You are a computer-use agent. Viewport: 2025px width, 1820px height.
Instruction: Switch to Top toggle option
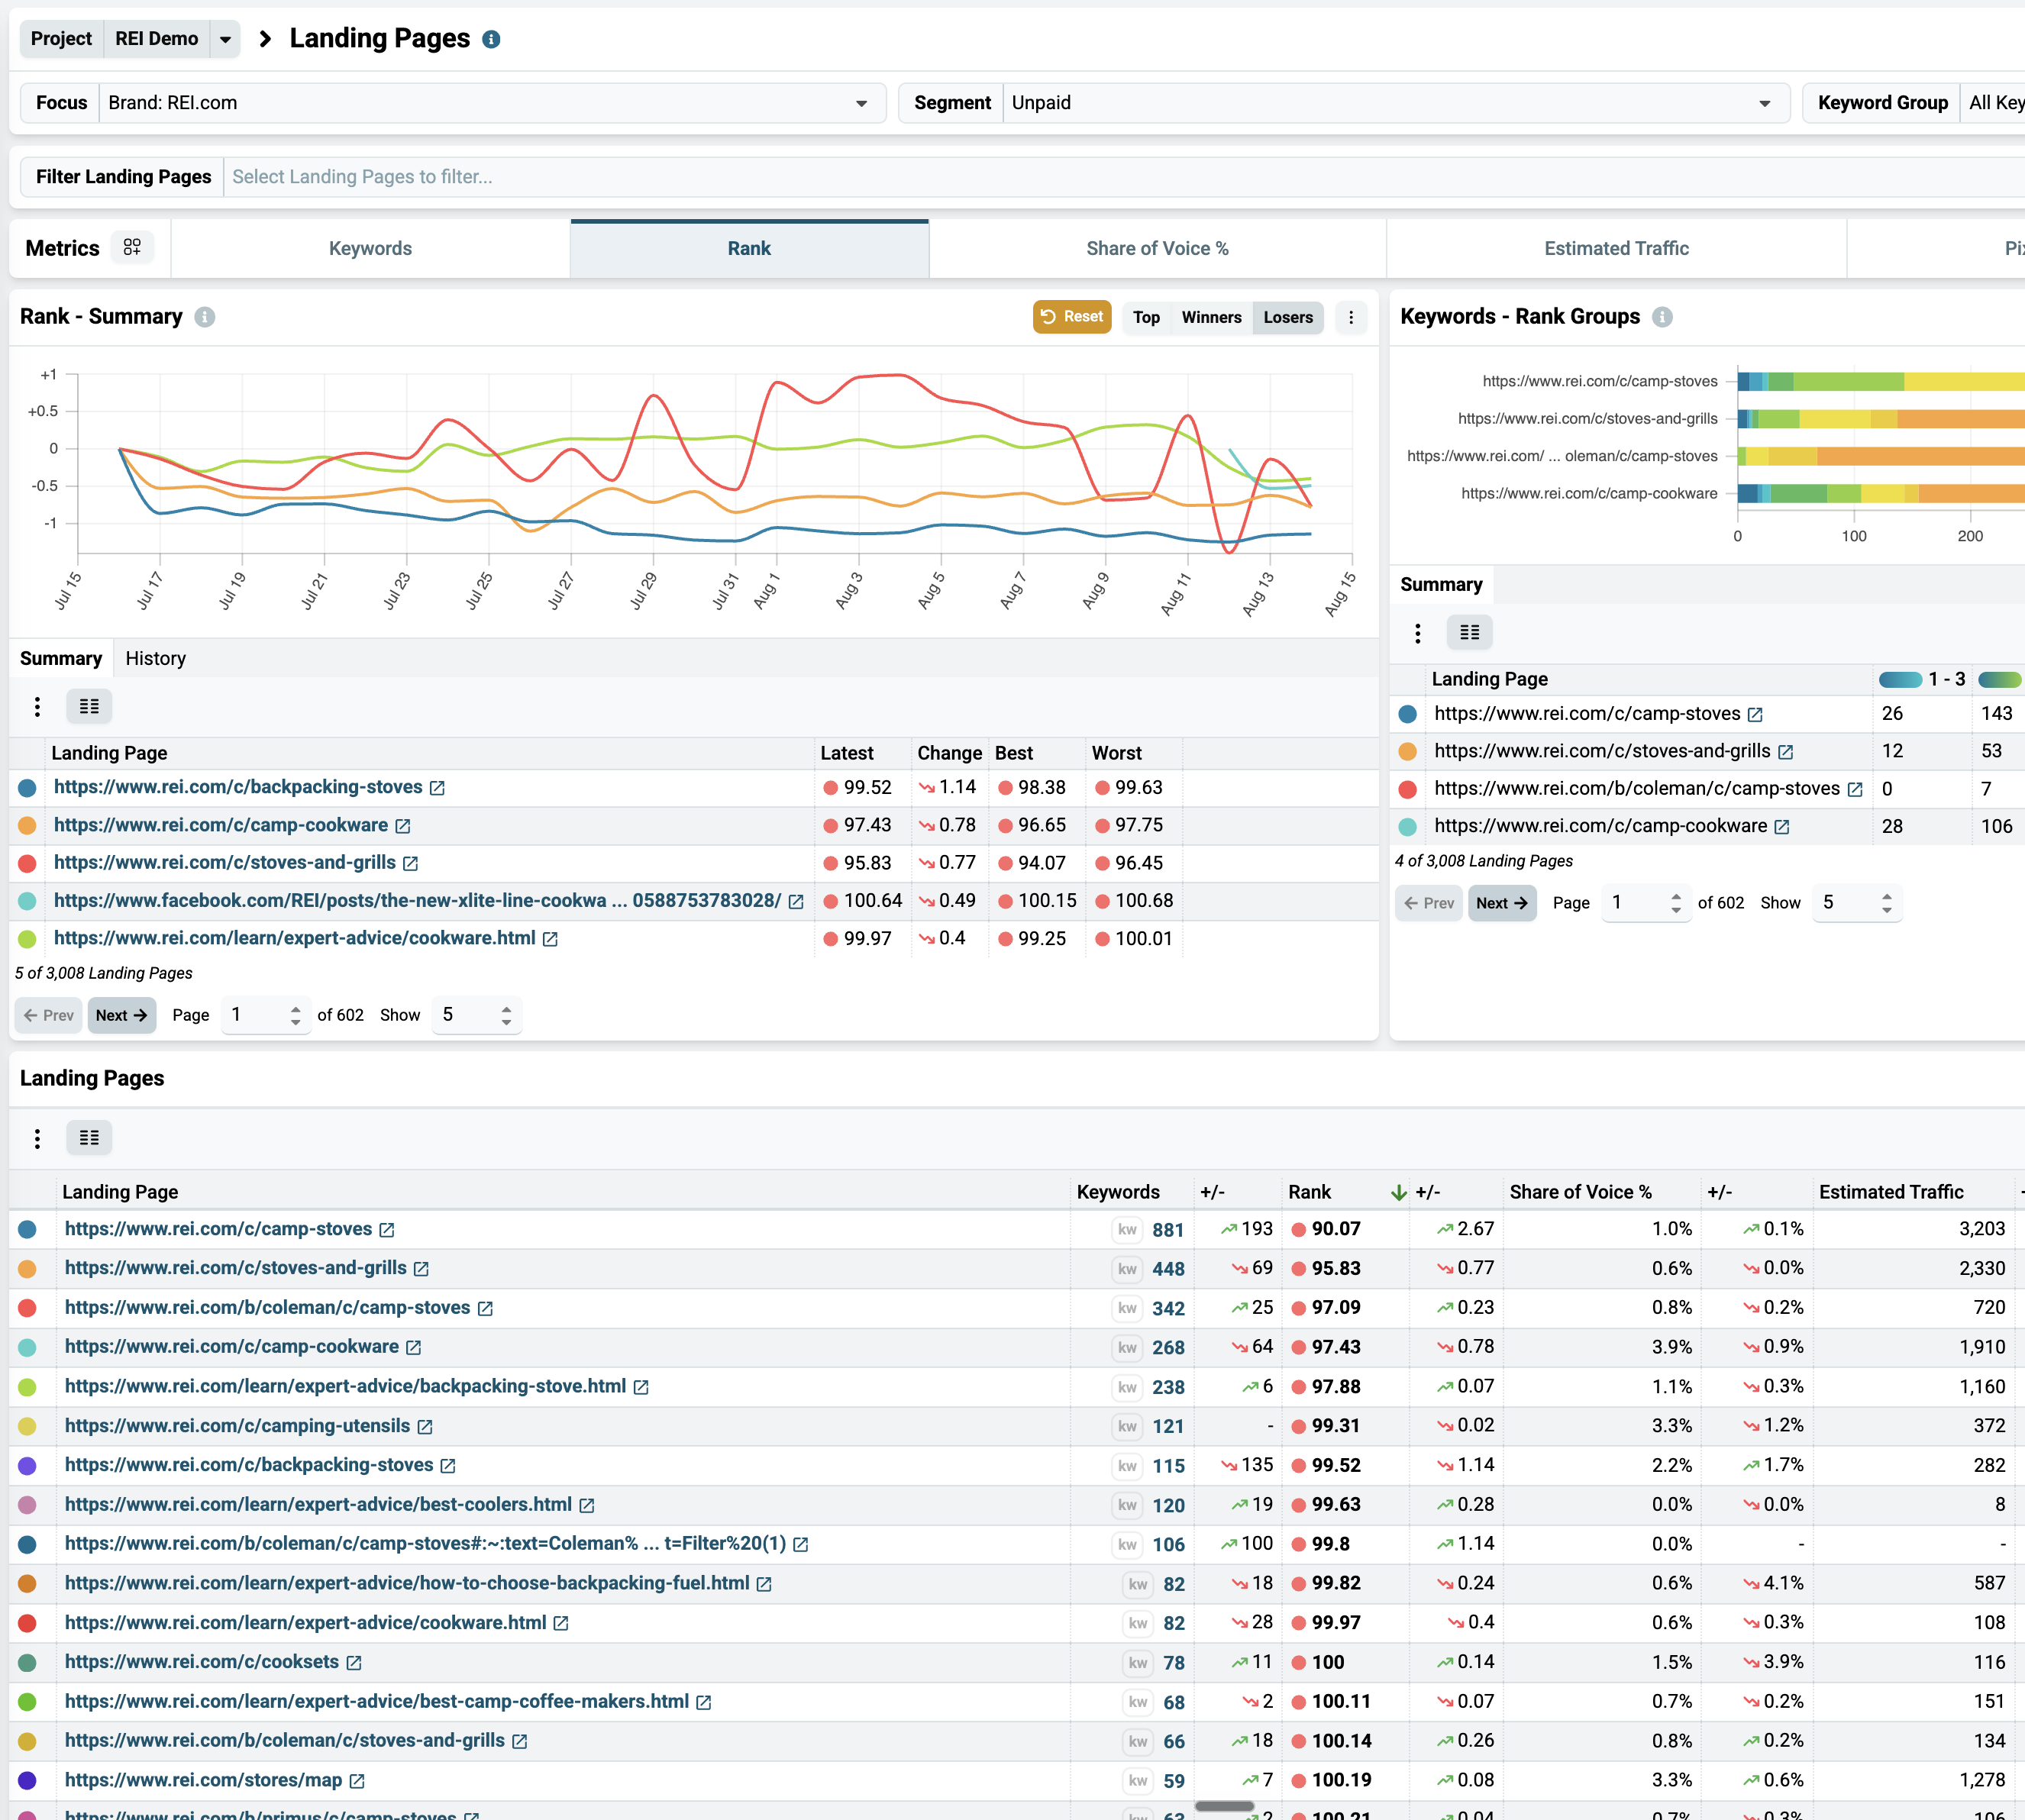[1146, 317]
